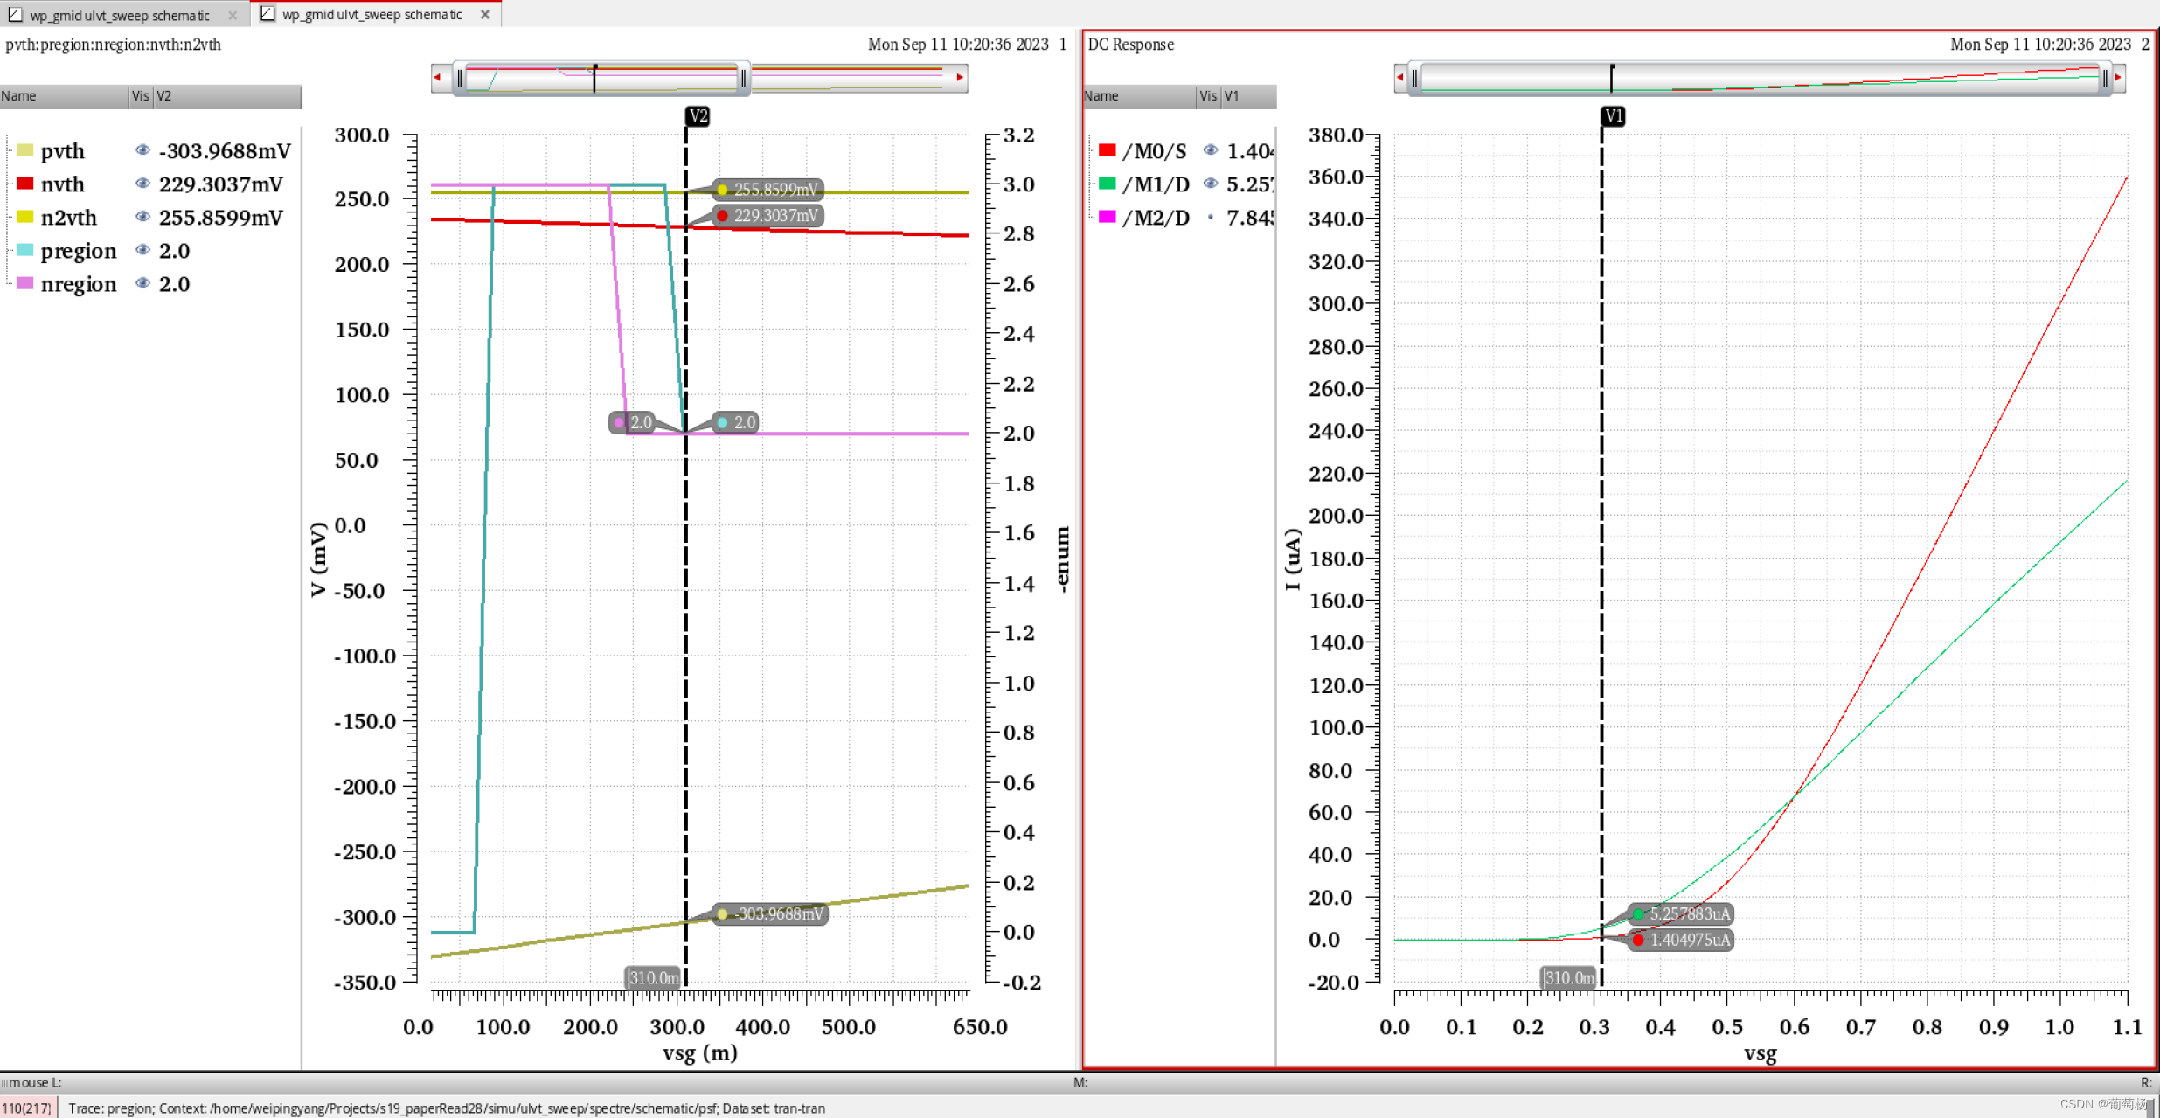
Task: Click left arrow of DC Response zoom strip
Action: coord(1399,78)
